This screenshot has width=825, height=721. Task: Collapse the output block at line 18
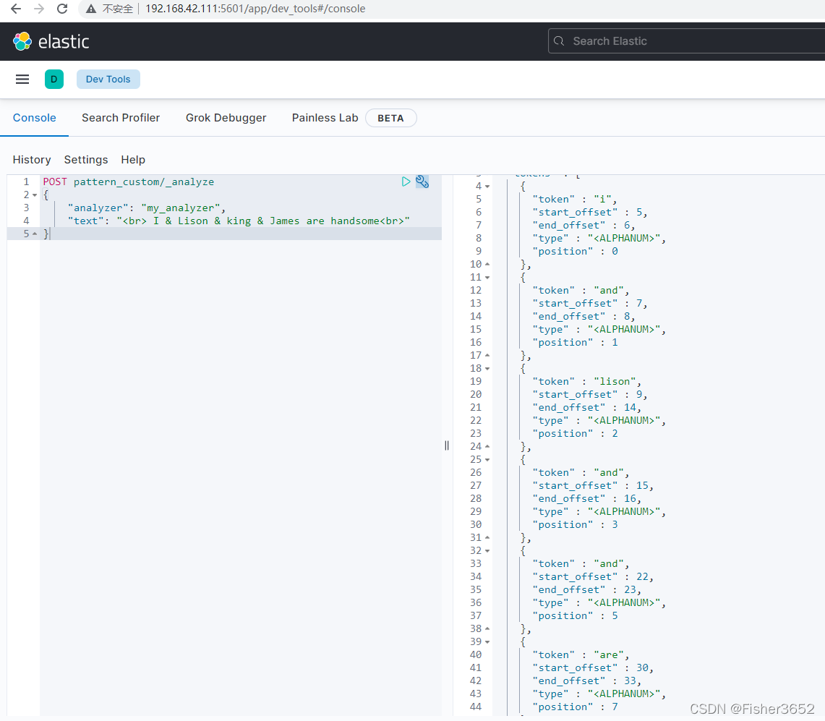[x=487, y=368]
